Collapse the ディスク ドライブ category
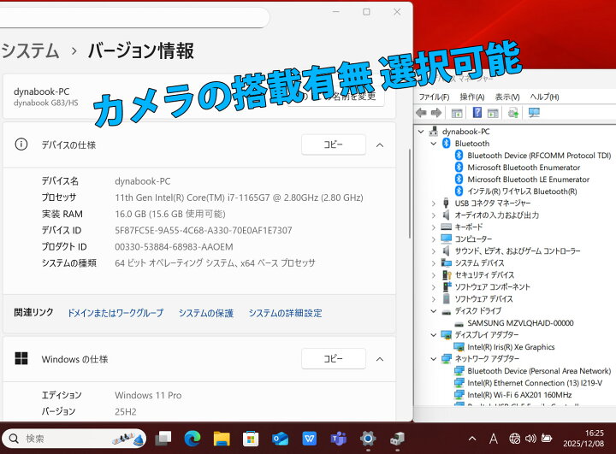Viewport: 616px width, 454px height. 433,311
